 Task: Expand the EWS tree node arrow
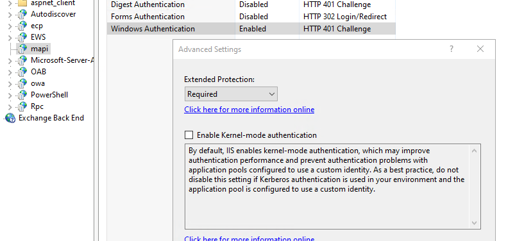[x=10, y=38]
